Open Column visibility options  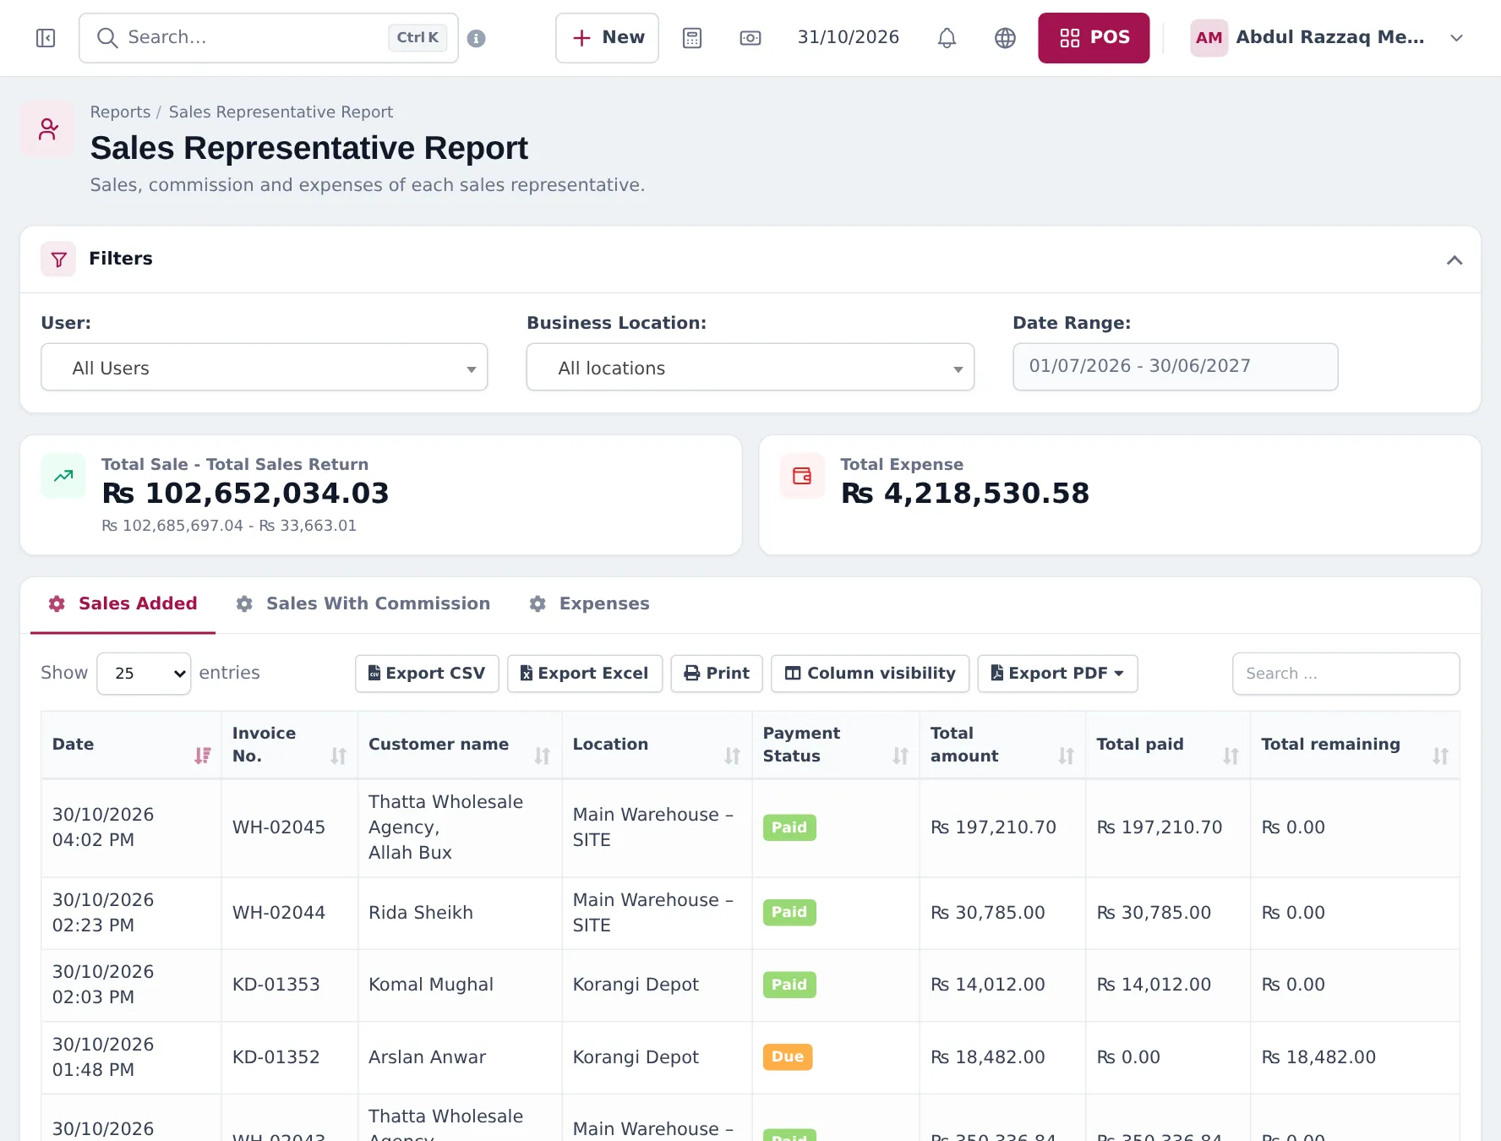[871, 674]
